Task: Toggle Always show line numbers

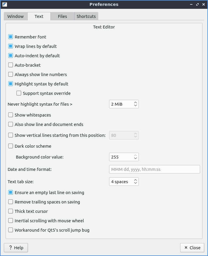Action: [11, 75]
